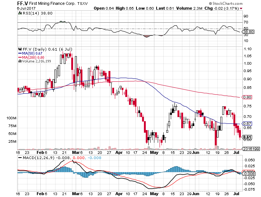Click the MA(200) 0.80 legend entry
The image size is (261, 197).
click(31, 57)
